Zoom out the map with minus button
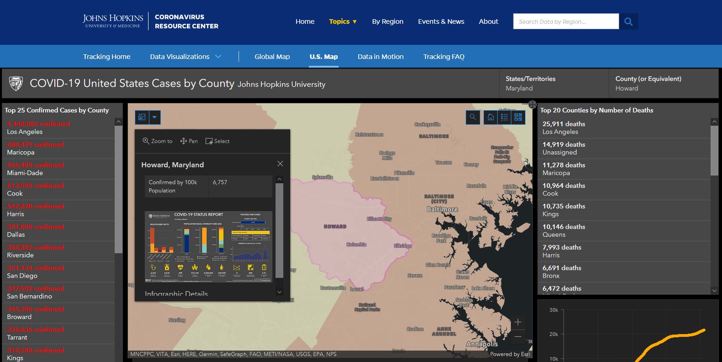722x362 pixels. tap(518, 337)
